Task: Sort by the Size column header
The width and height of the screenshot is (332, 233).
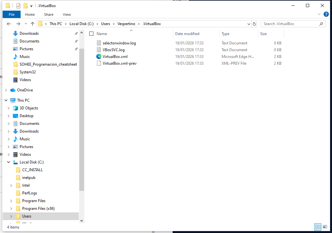Action: [x=263, y=34]
